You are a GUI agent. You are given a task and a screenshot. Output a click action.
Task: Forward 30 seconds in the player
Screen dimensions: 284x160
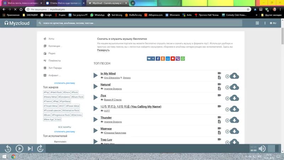(40, 149)
